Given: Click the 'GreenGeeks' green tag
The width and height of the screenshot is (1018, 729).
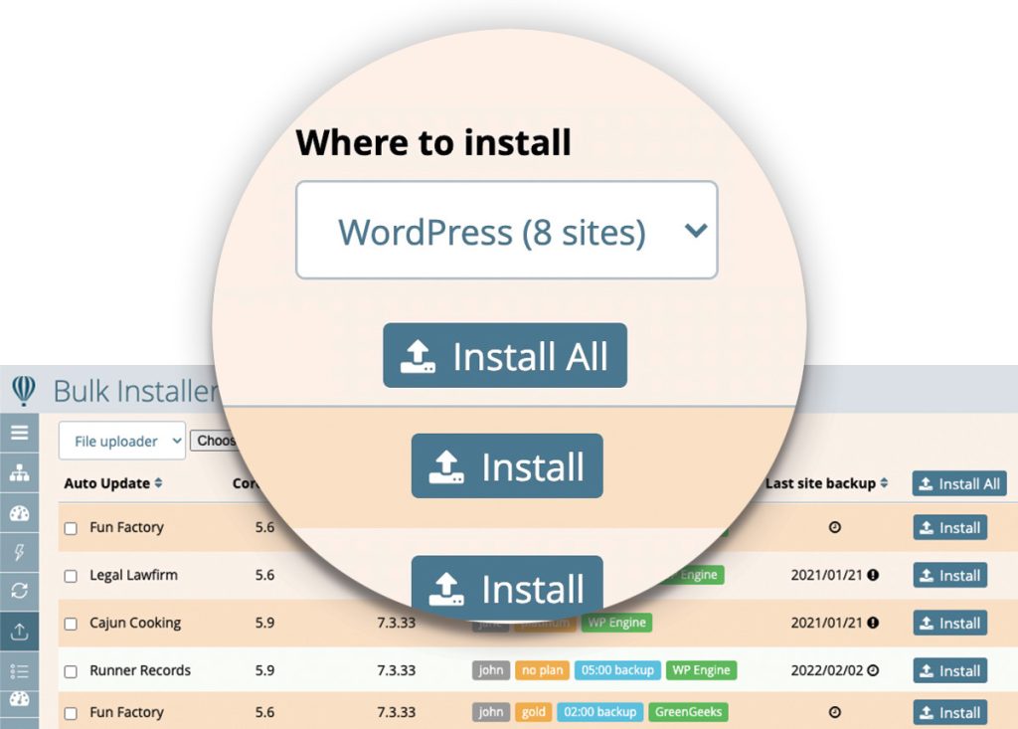Looking at the screenshot, I should click(x=688, y=712).
